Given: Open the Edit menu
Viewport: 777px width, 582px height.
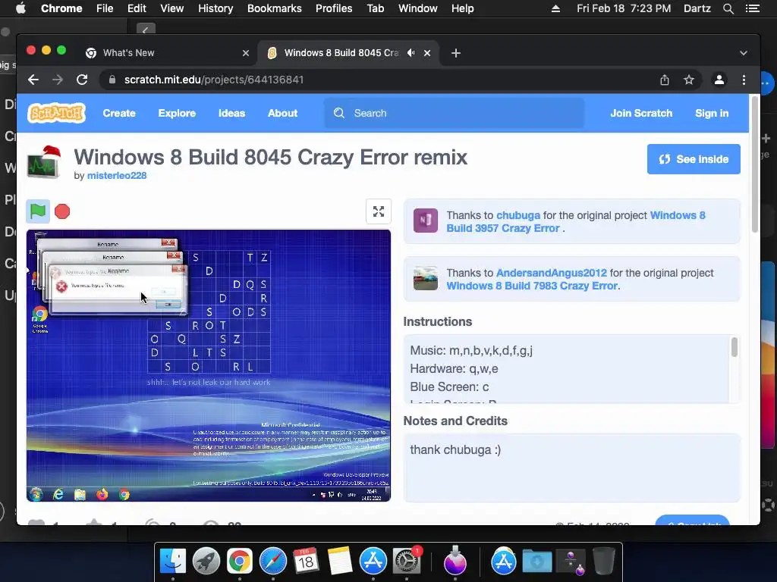Looking at the screenshot, I should point(137,8).
